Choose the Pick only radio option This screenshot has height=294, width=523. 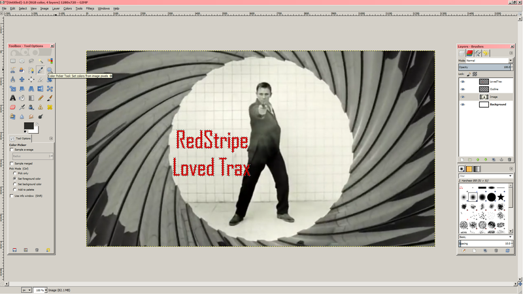(14, 173)
